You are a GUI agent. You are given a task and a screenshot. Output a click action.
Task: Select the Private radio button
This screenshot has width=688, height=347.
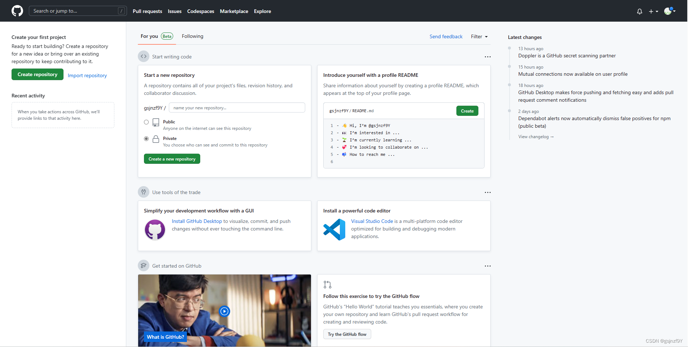tap(146, 139)
